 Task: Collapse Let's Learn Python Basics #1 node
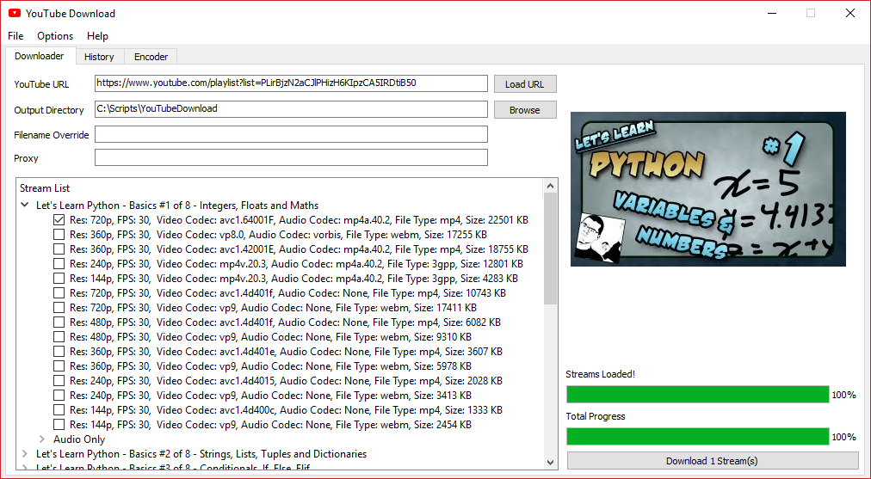(25, 205)
